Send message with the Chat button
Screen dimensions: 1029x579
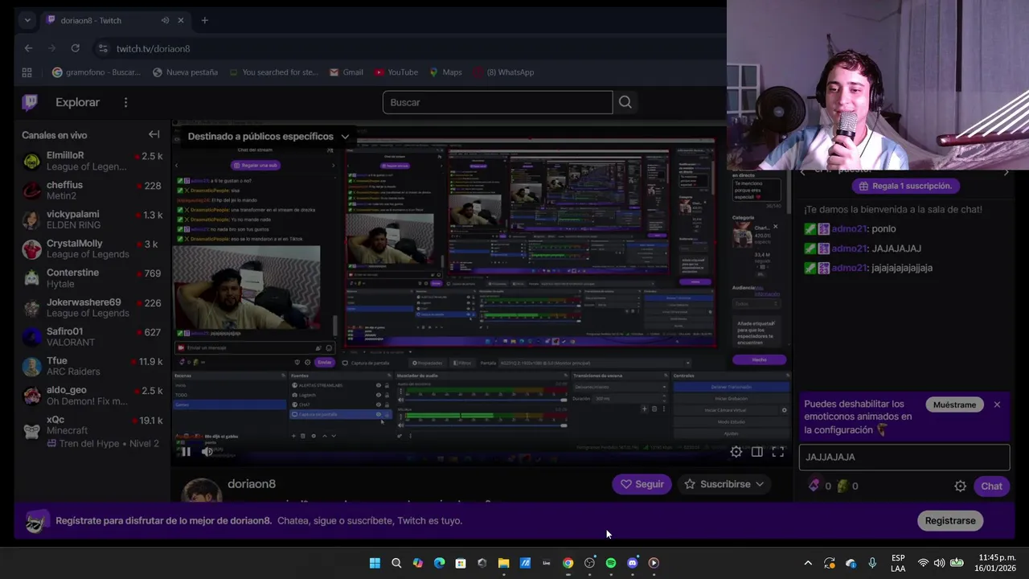click(991, 486)
